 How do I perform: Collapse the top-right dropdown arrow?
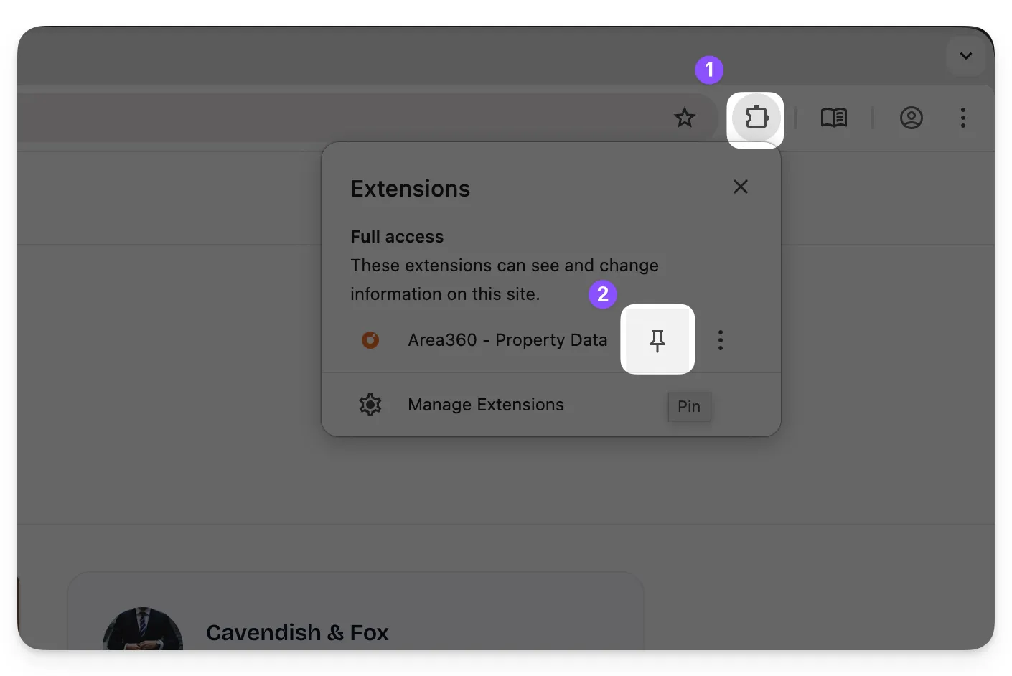[965, 56]
